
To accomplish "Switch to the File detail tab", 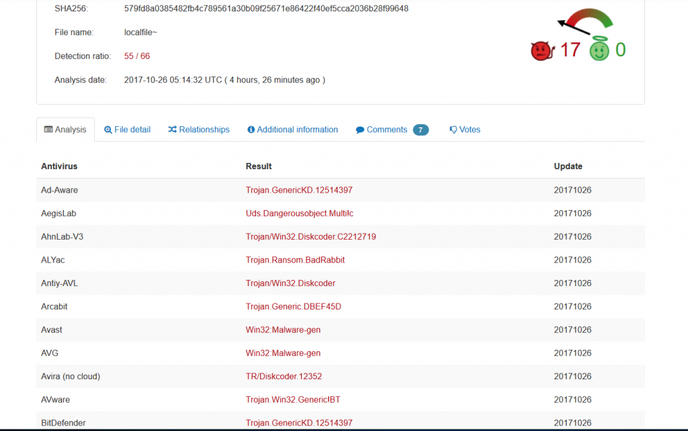I will [x=127, y=130].
